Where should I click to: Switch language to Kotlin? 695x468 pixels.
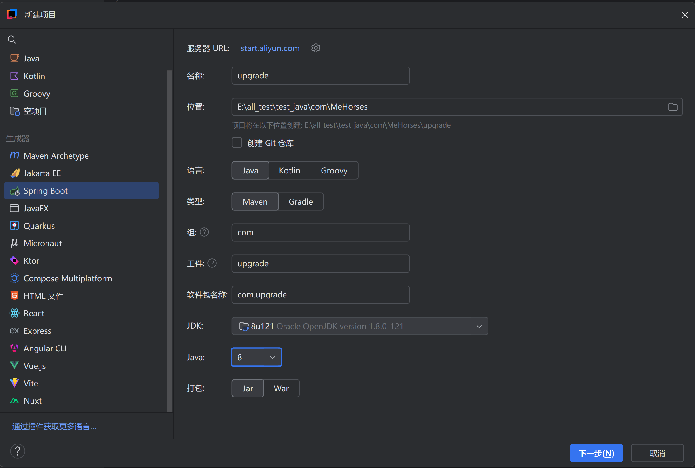click(289, 170)
